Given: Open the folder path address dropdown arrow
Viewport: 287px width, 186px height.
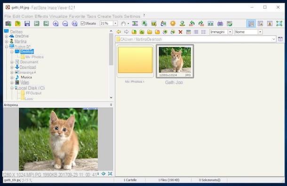Looking at the screenshot, I should coord(274,39).
